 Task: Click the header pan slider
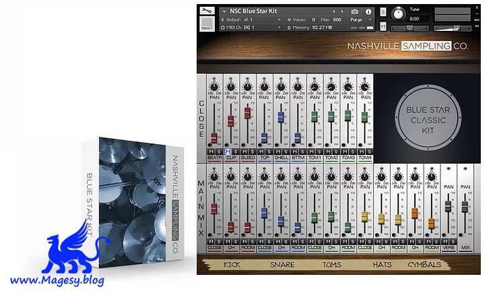[x=409, y=29]
